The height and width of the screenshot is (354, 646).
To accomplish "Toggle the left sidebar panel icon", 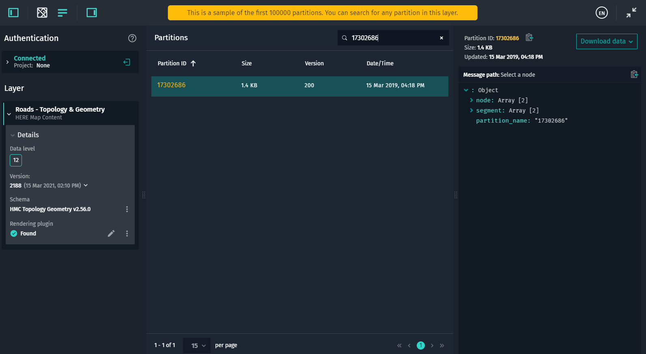I will 13,13.
